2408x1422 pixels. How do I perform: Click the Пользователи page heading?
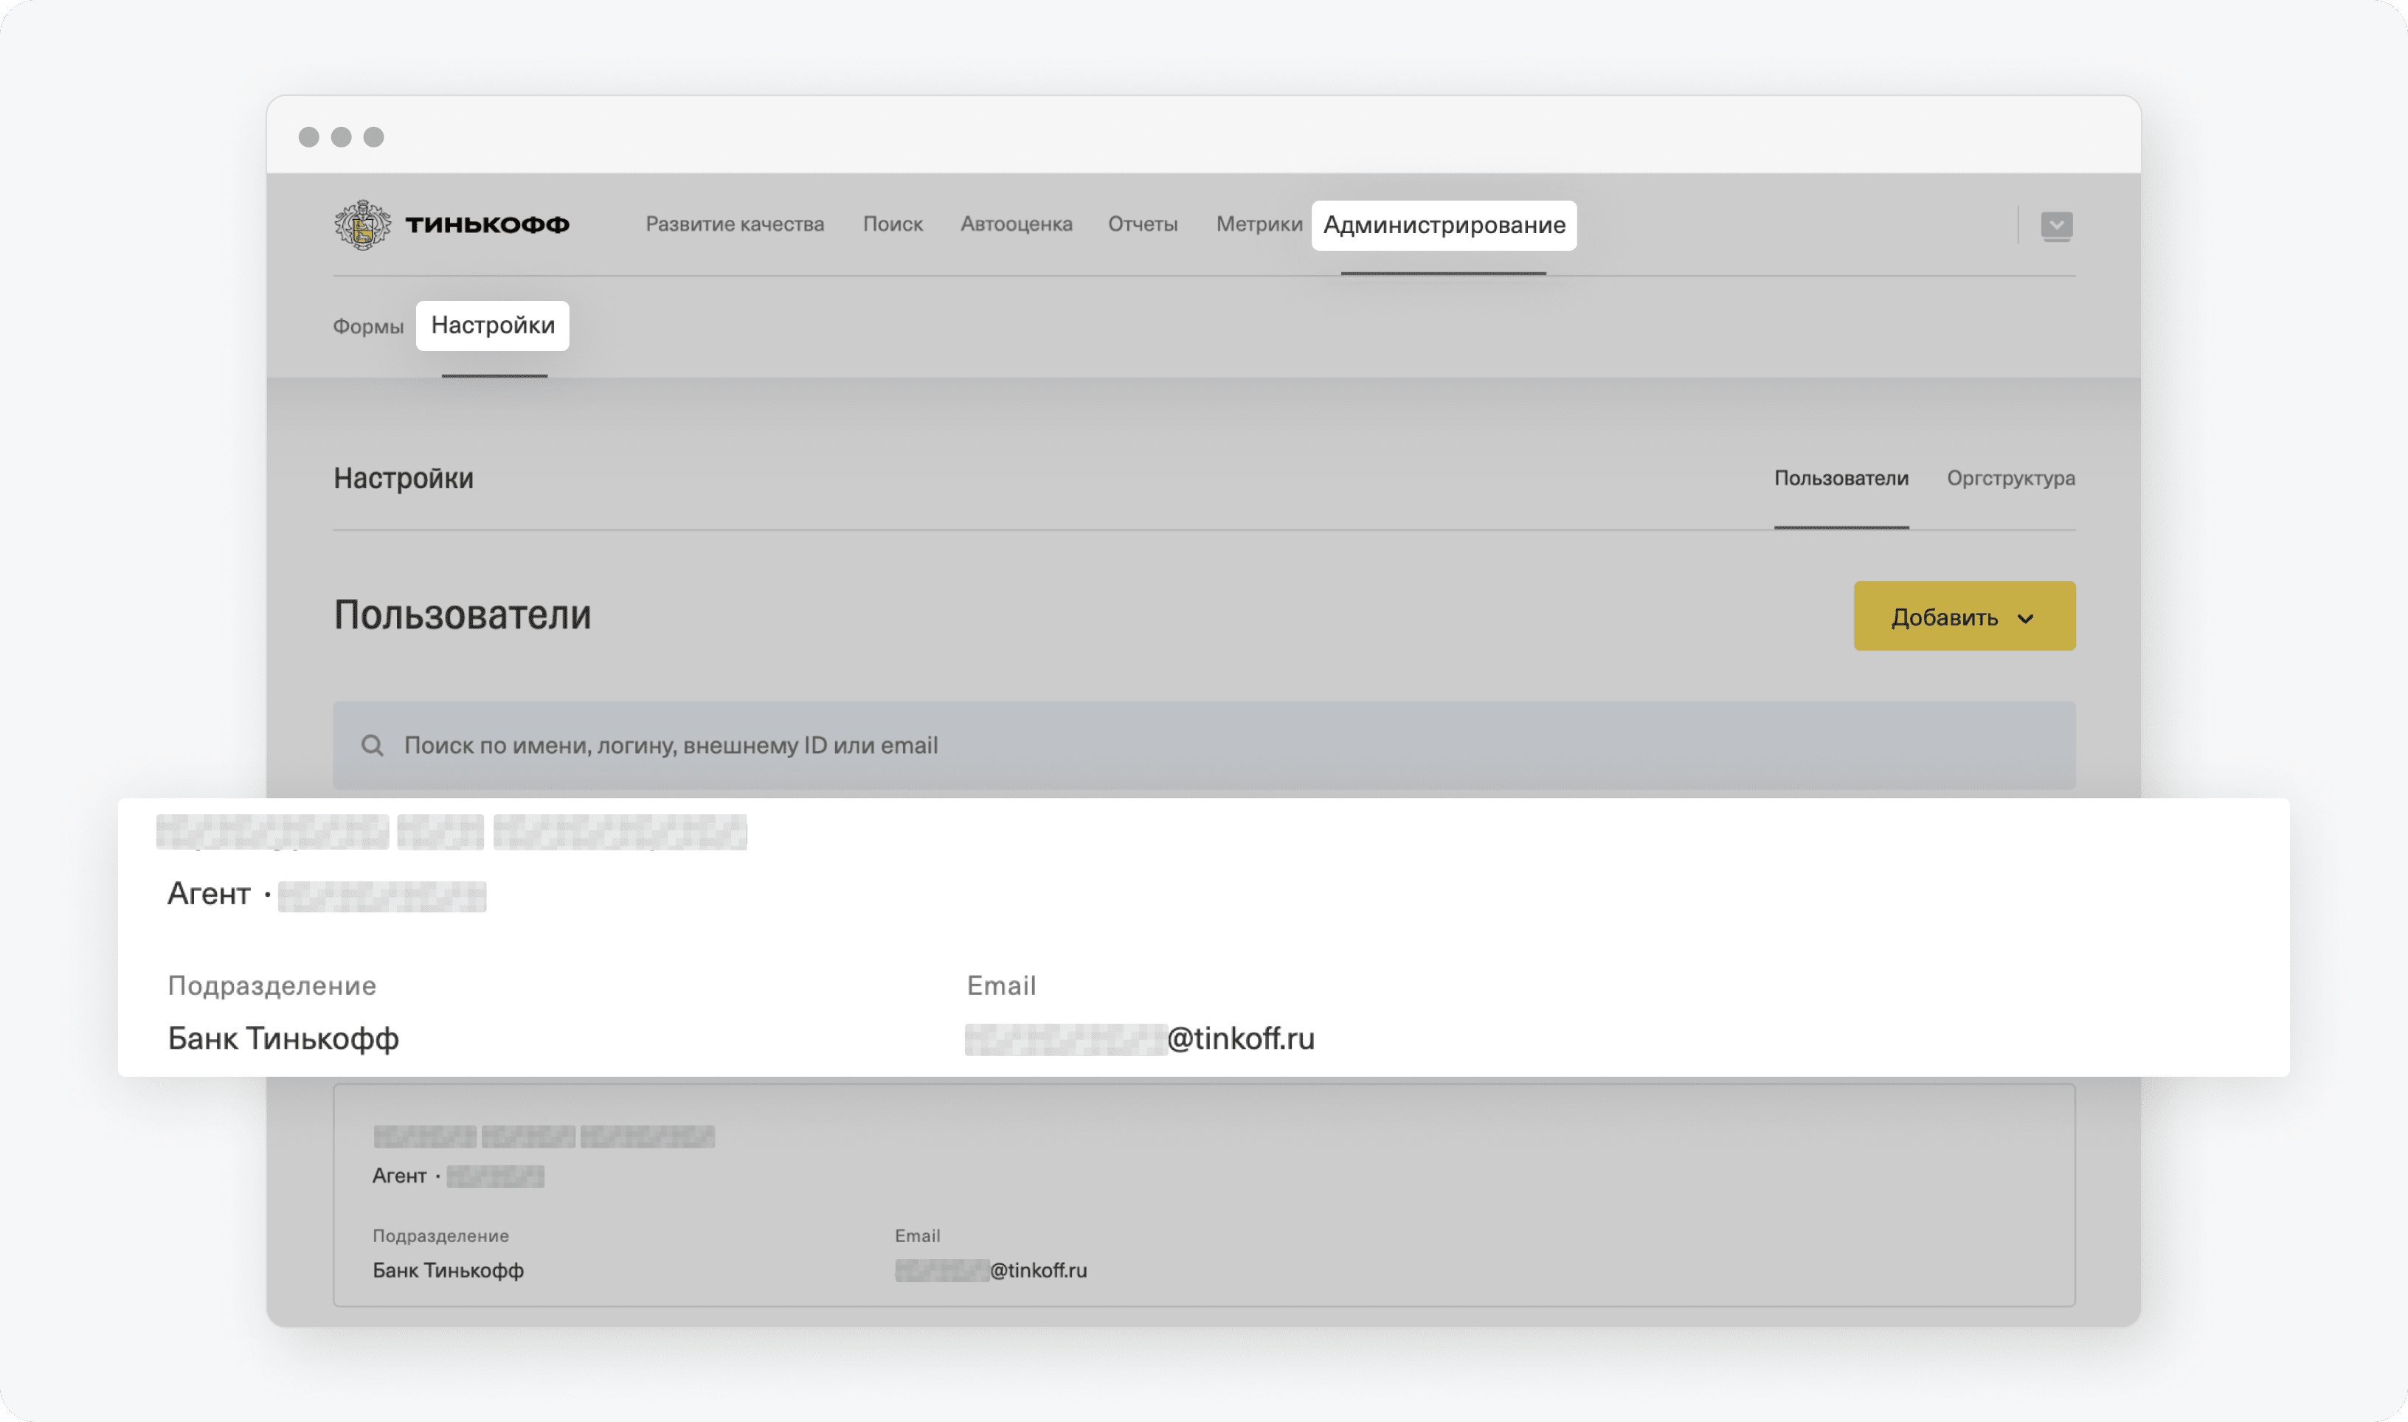(x=462, y=614)
